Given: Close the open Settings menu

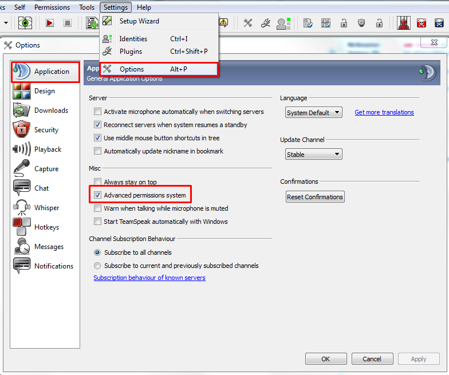Looking at the screenshot, I should pos(116,7).
